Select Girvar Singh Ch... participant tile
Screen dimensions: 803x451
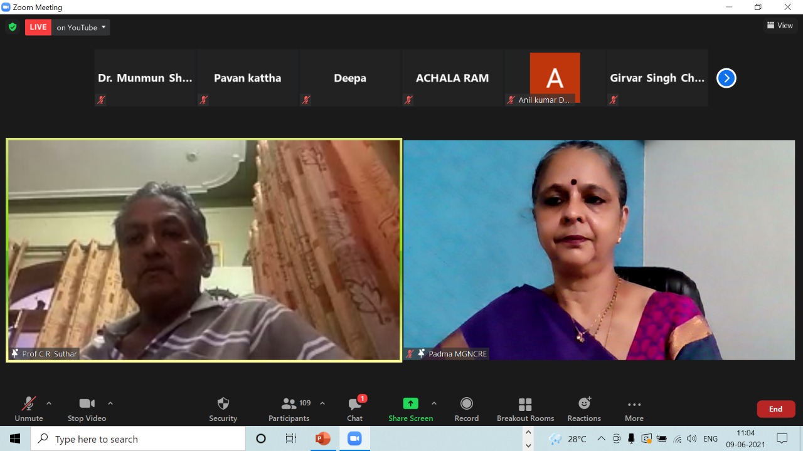(x=657, y=78)
